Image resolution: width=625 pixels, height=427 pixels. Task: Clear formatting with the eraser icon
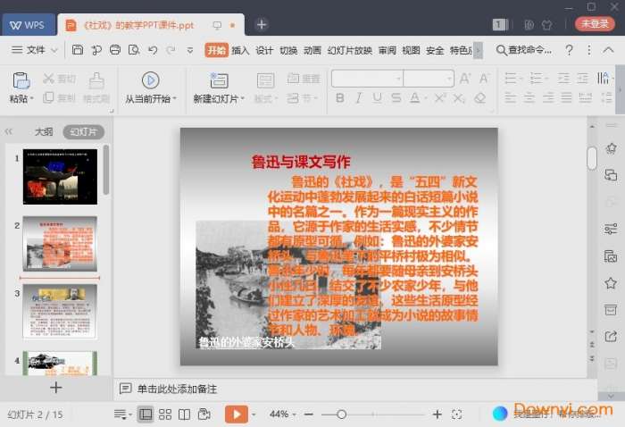(480, 97)
